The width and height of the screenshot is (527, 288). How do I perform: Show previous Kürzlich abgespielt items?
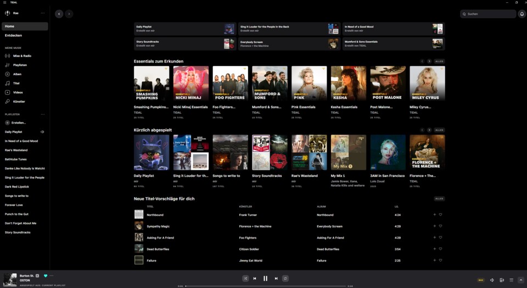point(422,130)
